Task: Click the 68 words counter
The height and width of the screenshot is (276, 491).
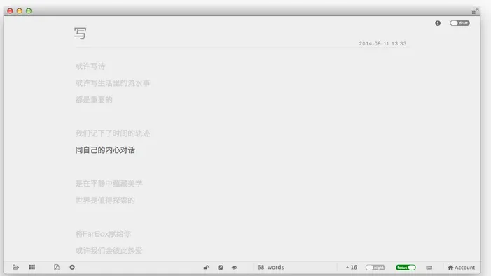Action: [270, 267]
